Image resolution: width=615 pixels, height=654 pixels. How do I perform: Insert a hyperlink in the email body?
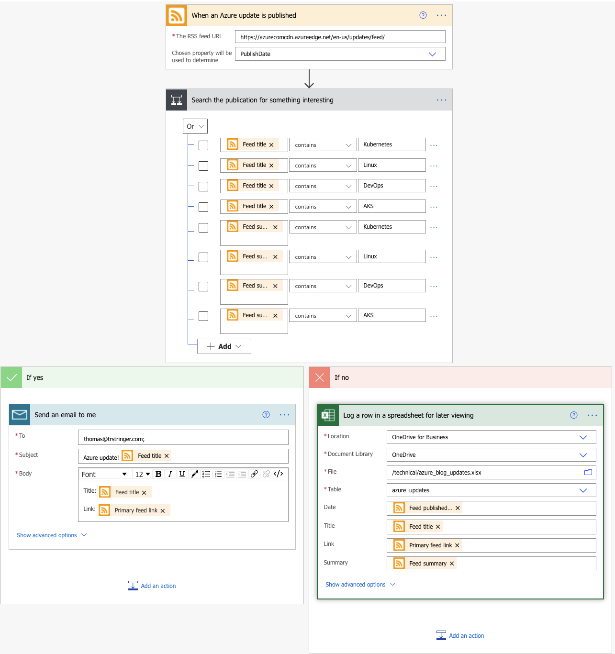(254, 474)
